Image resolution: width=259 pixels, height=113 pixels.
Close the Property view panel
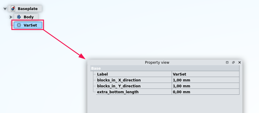pyautogui.click(x=239, y=63)
